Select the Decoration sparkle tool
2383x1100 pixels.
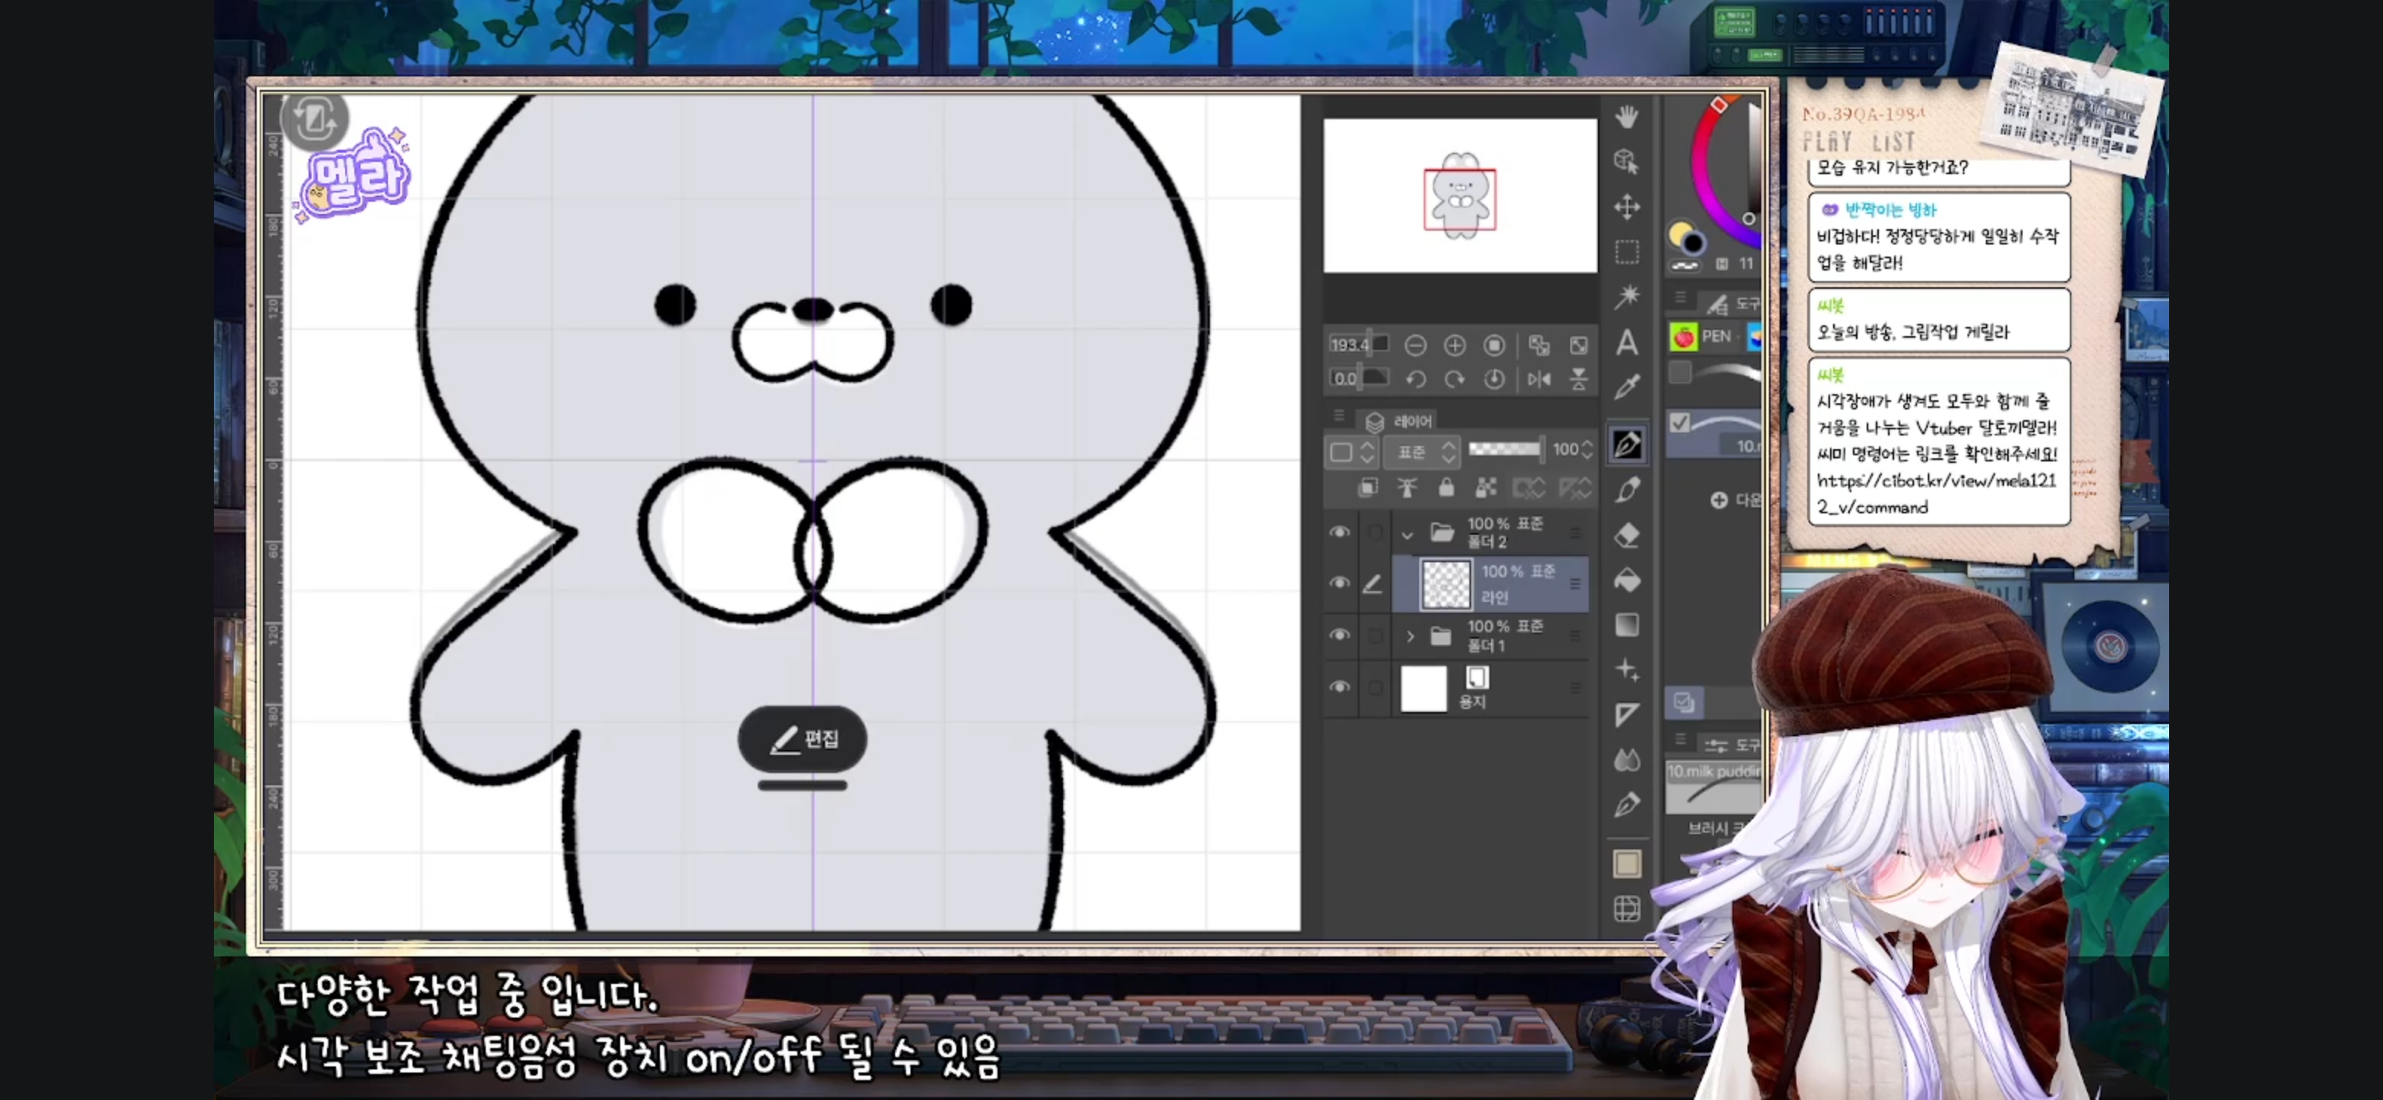tap(1627, 670)
